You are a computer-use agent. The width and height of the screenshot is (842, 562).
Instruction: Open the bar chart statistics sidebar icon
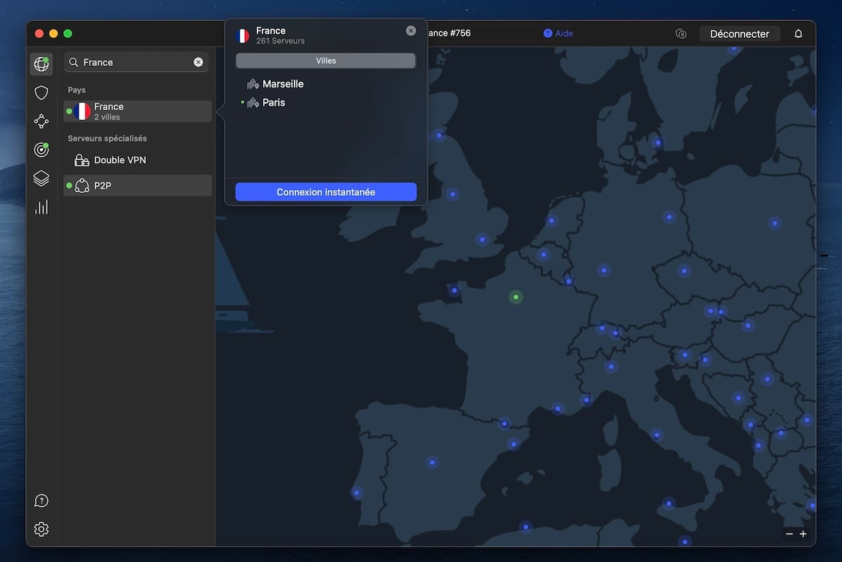pyautogui.click(x=41, y=207)
